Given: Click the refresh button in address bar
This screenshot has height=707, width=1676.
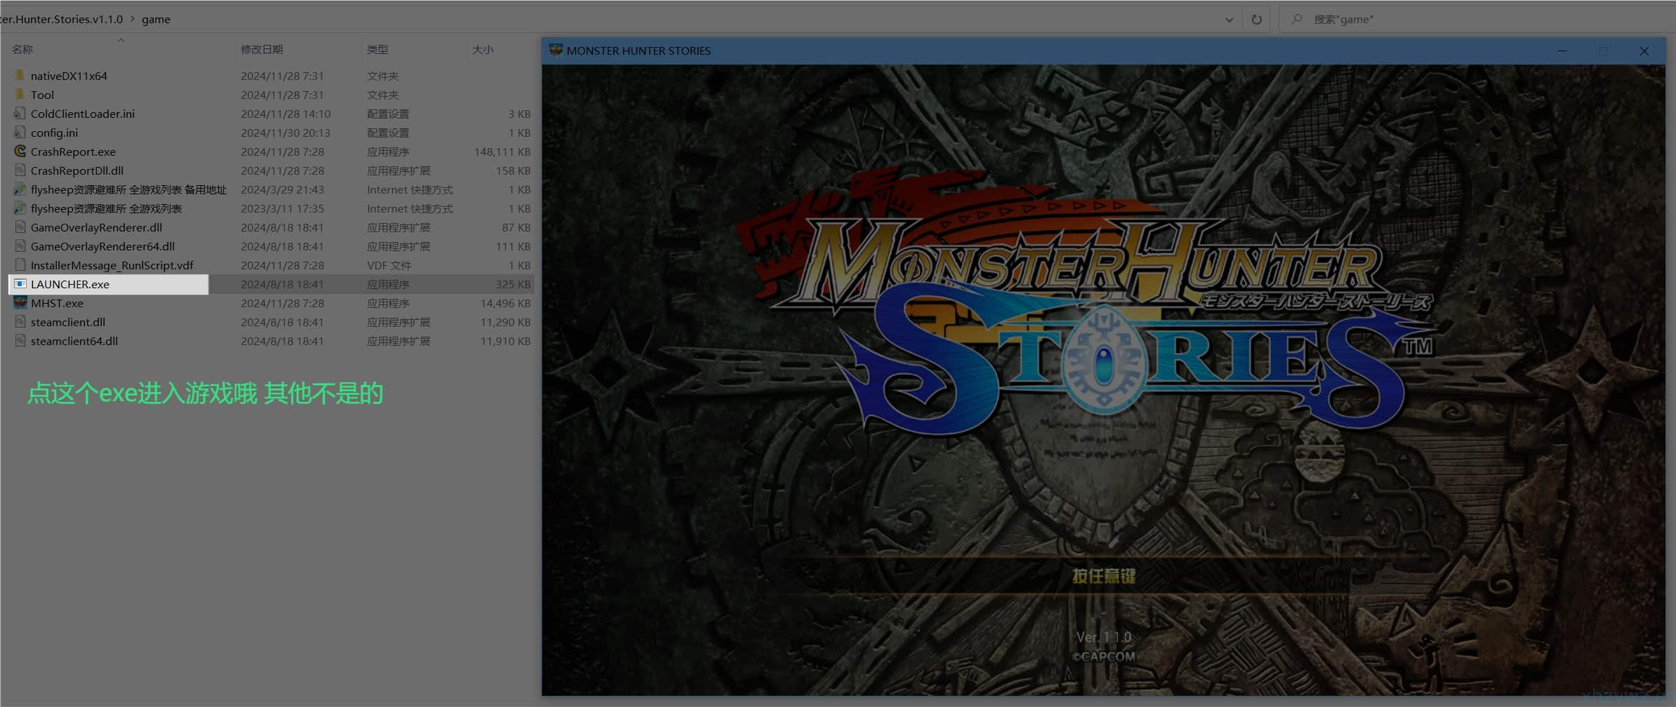Looking at the screenshot, I should click(1257, 19).
